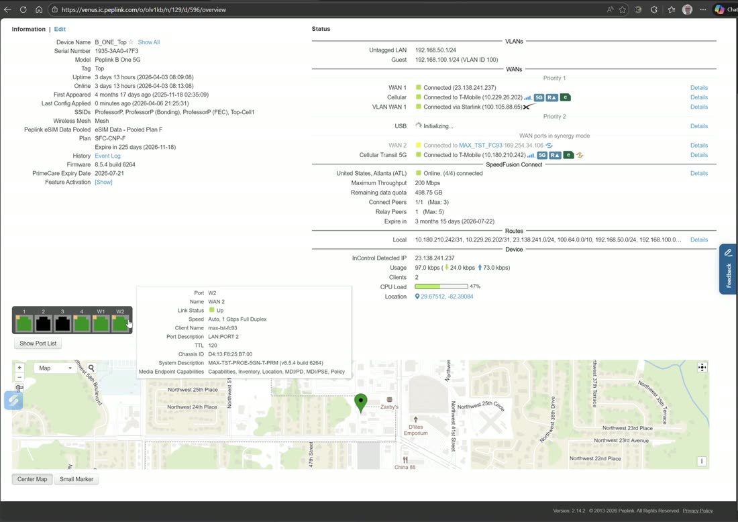Zoom out on the map
This screenshot has width=738, height=522.
[19, 377]
